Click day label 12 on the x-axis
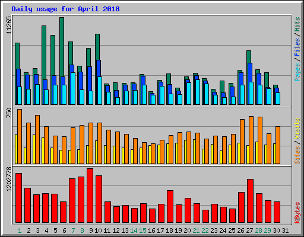 point(116,230)
